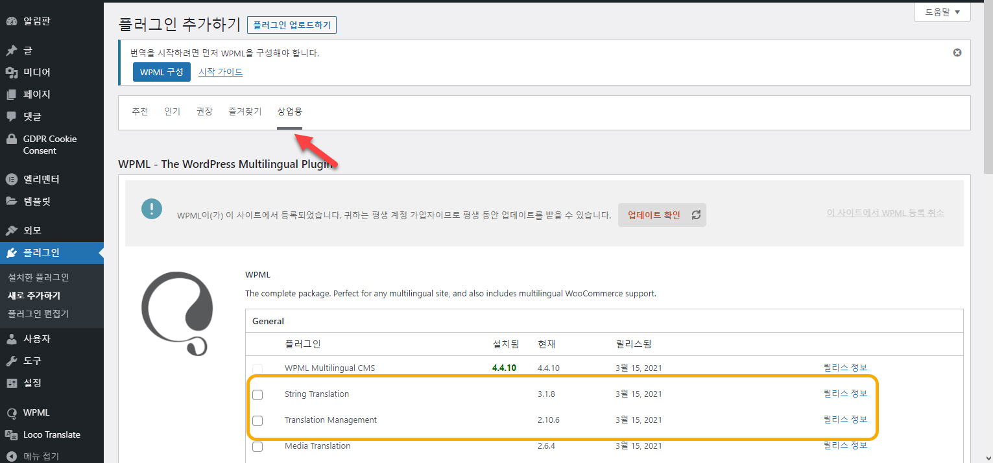Click the String Translation plugin name
The height and width of the screenshot is (463, 993).
(317, 394)
